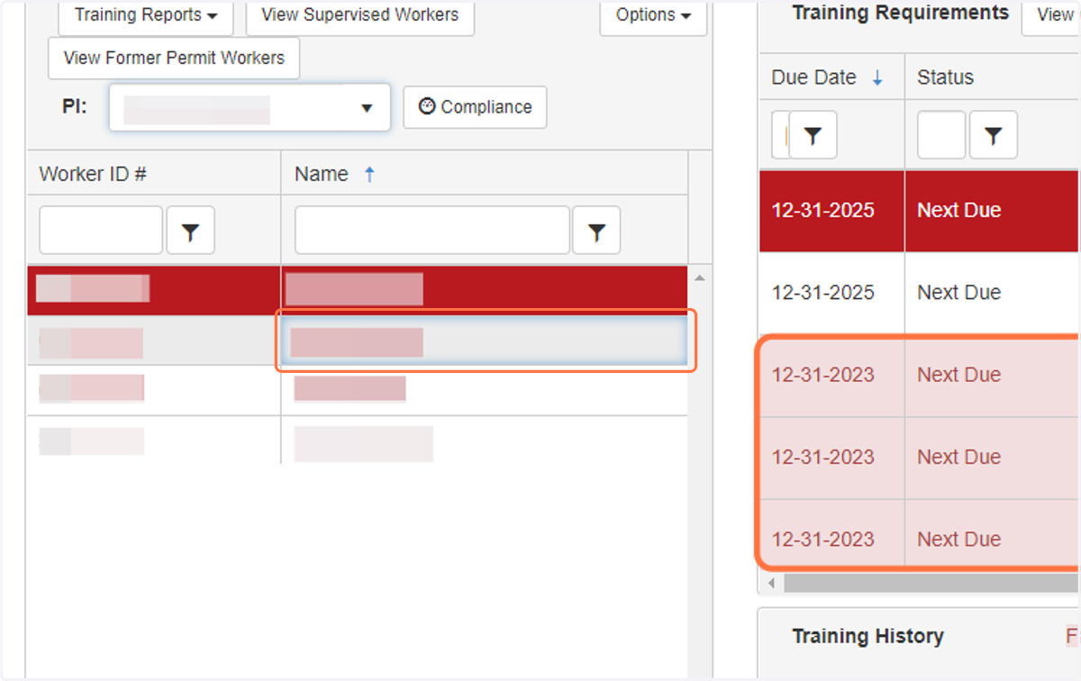This screenshot has height=681, width=1081.
Task: Click the Compliance button
Action: point(475,107)
